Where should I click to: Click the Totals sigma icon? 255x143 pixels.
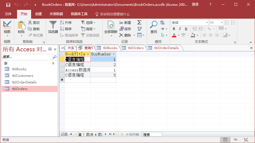pyautogui.click(x=139, y=23)
